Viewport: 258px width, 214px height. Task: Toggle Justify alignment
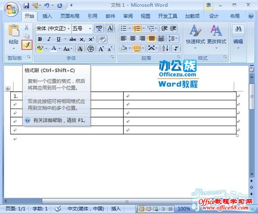tap(151, 39)
